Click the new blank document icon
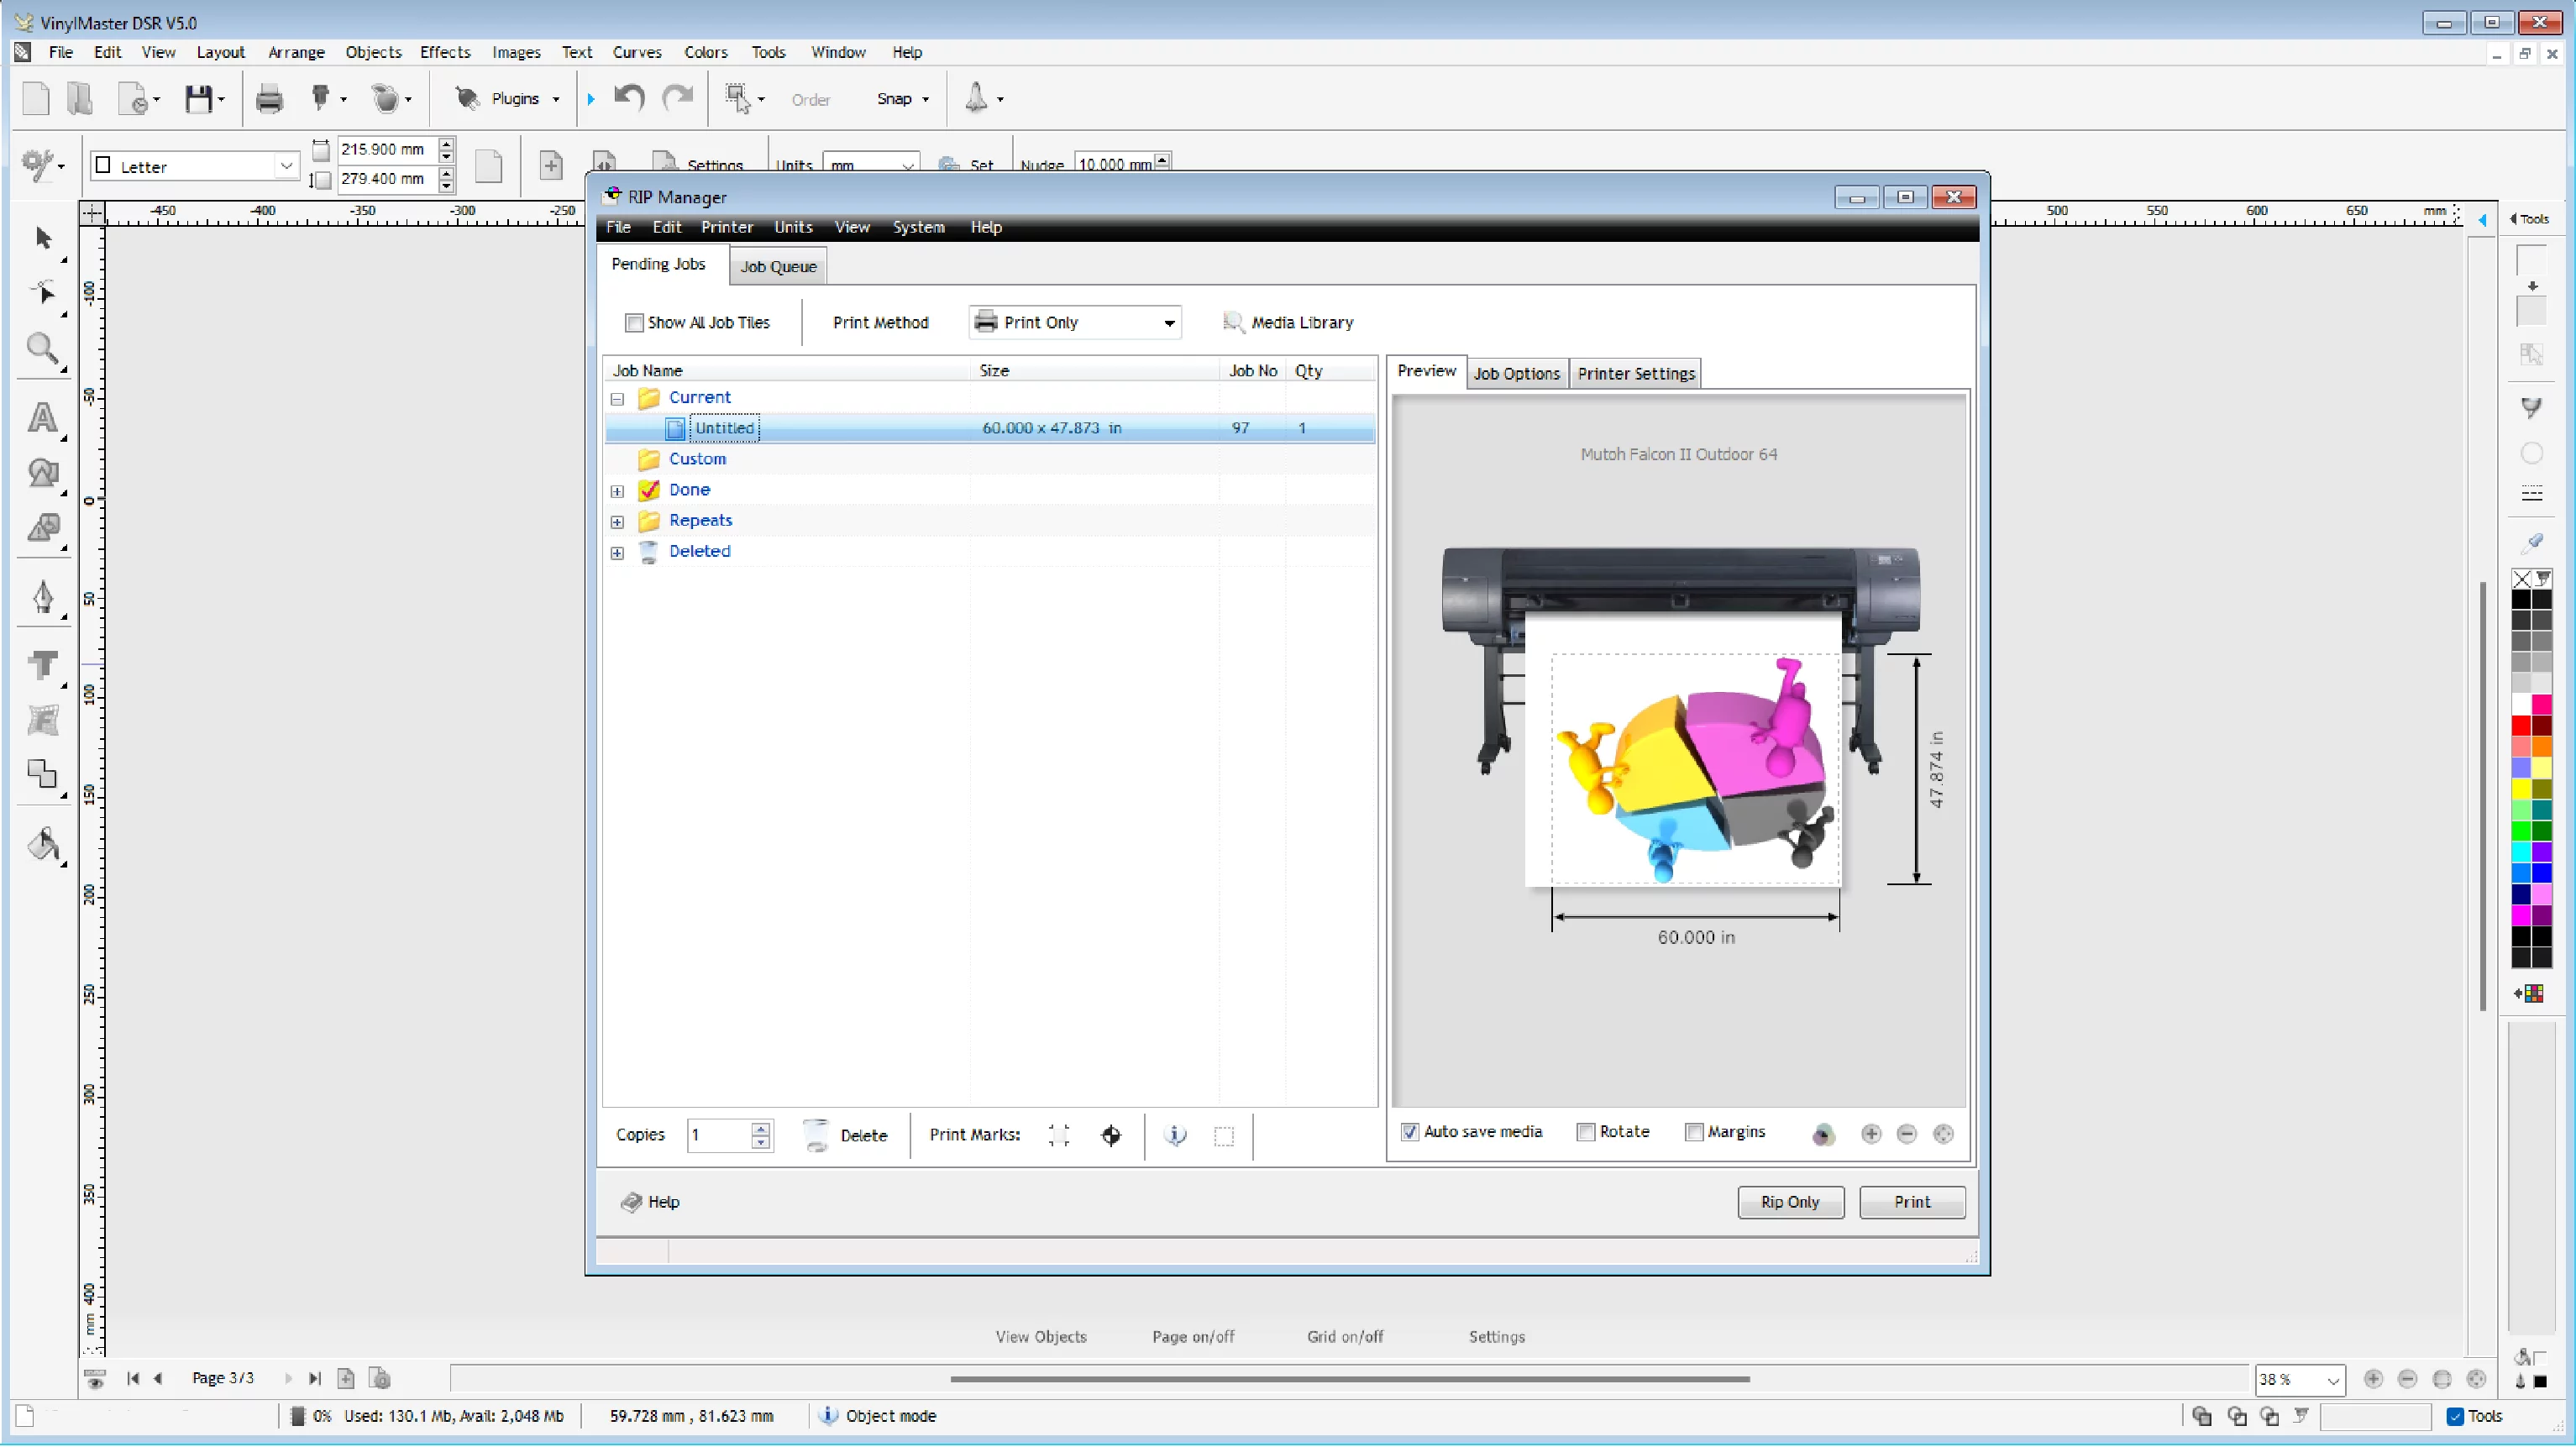The height and width of the screenshot is (1447, 2576). (x=36, y=98)
